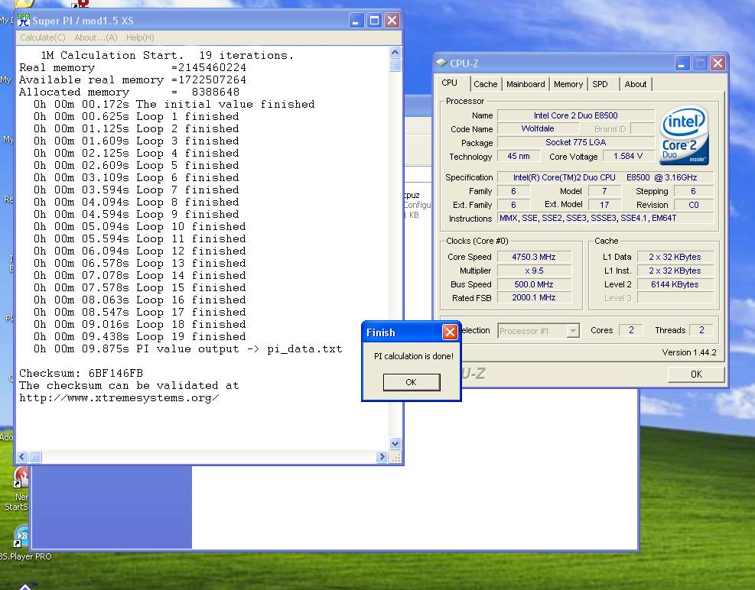Click the L1 Data value 2 x 32 KBytes

[x=675, y=257]
